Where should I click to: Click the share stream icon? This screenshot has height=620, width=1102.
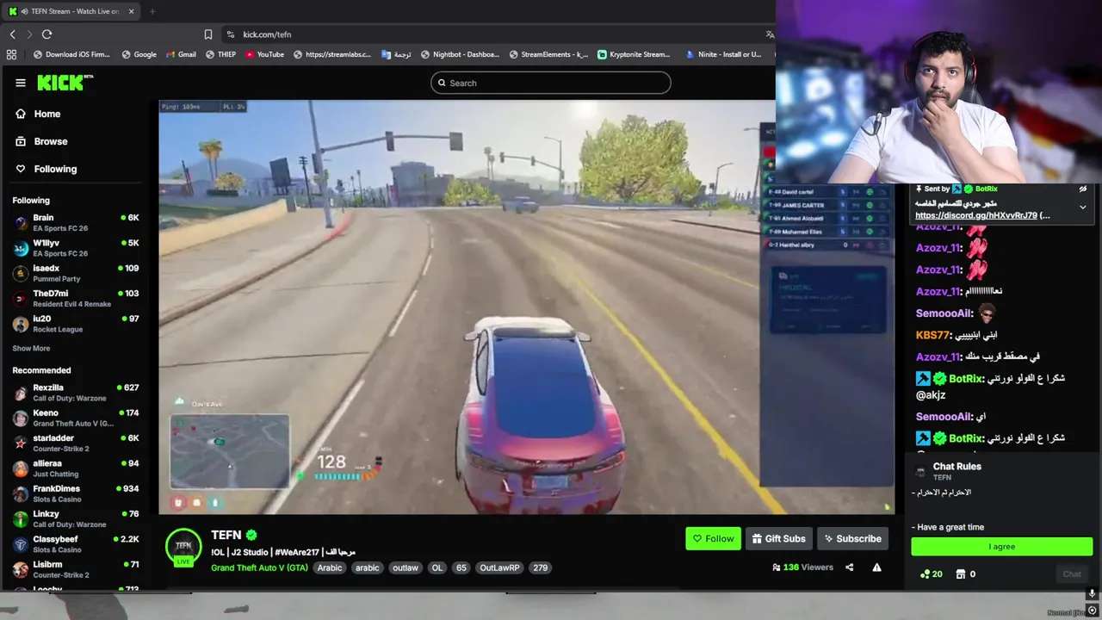tap(850, 567)
